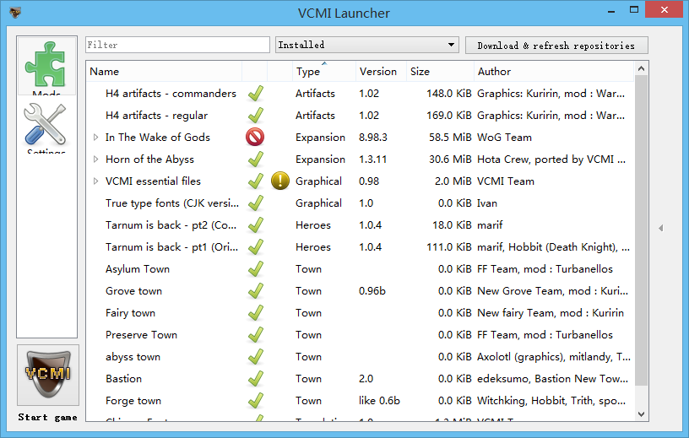
Task: Click green check of Grove town
Action: (x=255, y=291)
